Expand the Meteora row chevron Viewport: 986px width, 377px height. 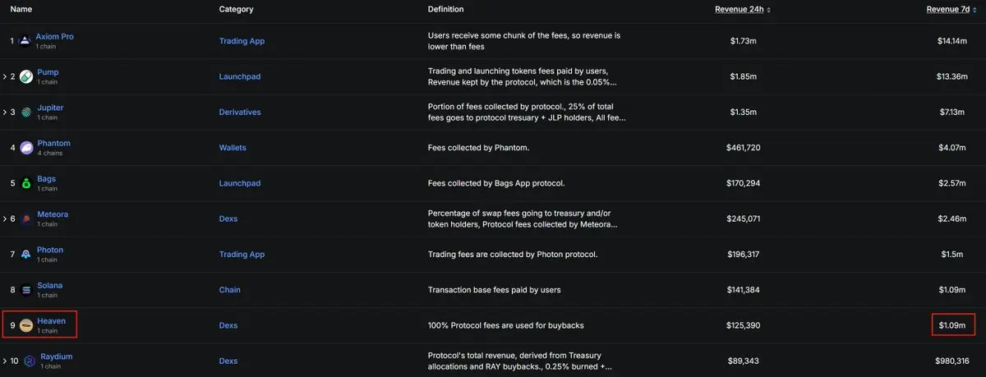click(4, 219)
